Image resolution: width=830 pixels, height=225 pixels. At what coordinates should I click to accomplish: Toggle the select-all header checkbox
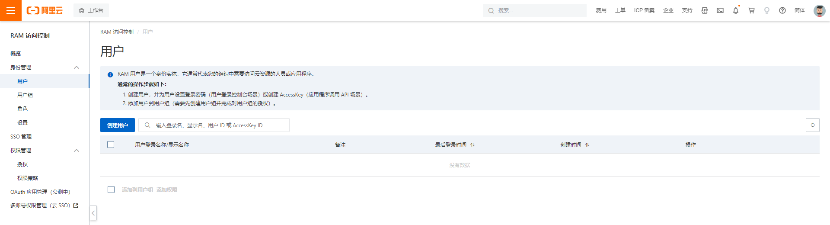[x=111, y=145]
